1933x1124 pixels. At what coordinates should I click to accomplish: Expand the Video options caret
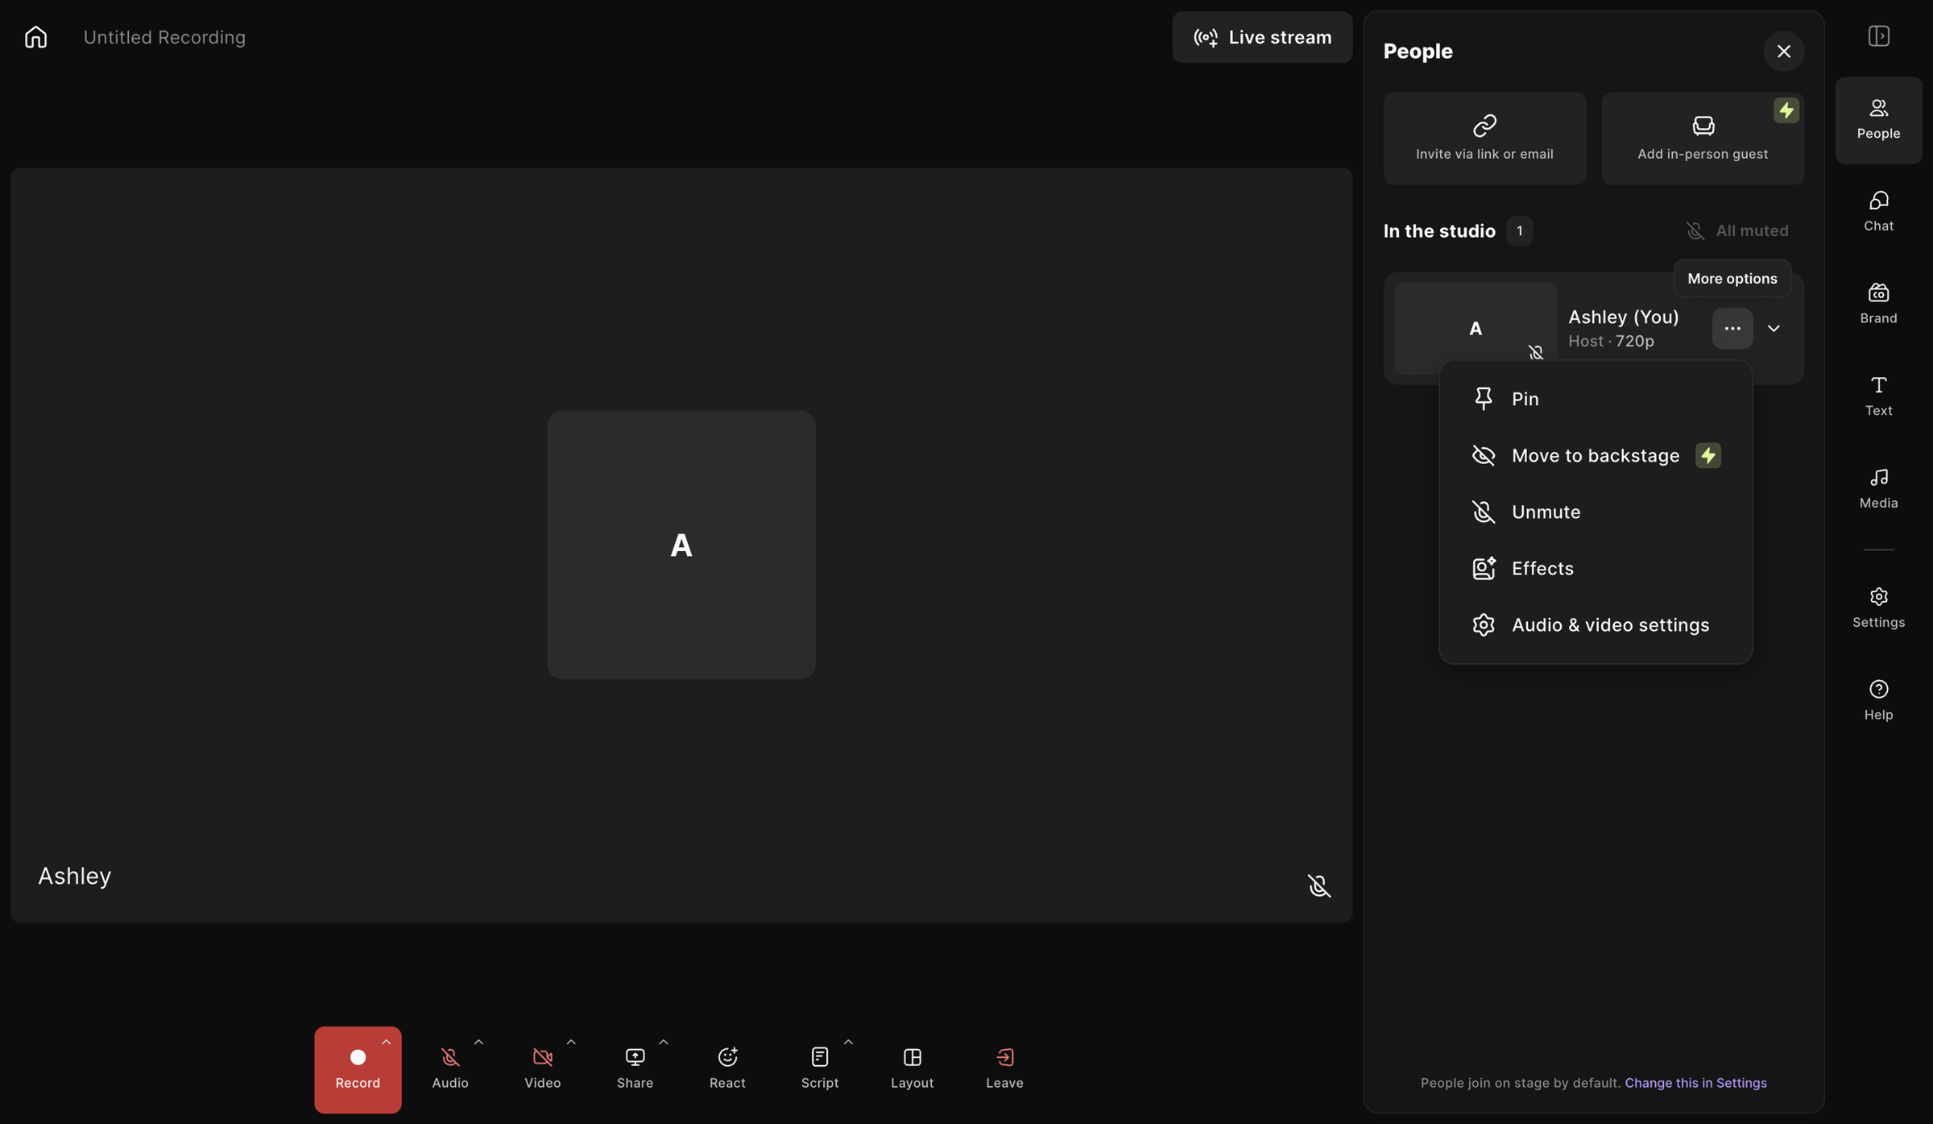pos(571,1043)
